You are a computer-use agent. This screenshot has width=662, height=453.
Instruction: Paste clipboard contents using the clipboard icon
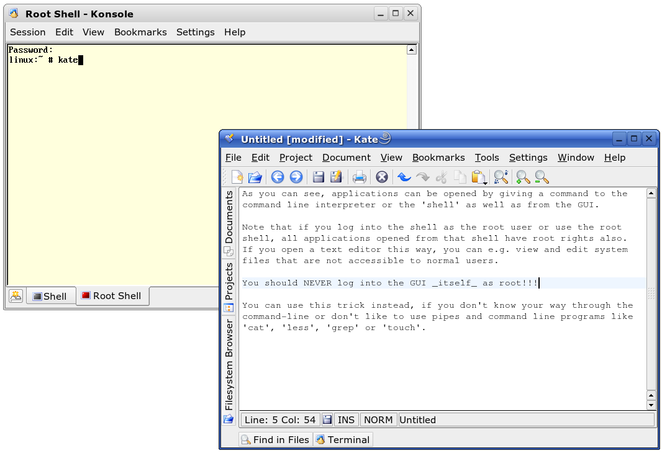pyautogui.click(x=479, y=177)
